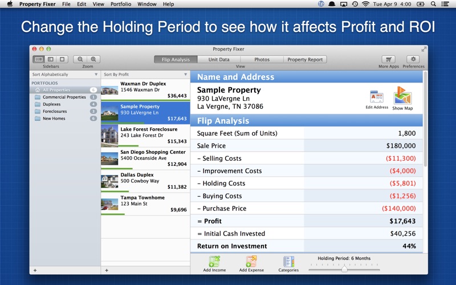The height and width of the screenshot is (285, 456).
Task: Click the Spotlight search icon
Action: pos(433,4)
